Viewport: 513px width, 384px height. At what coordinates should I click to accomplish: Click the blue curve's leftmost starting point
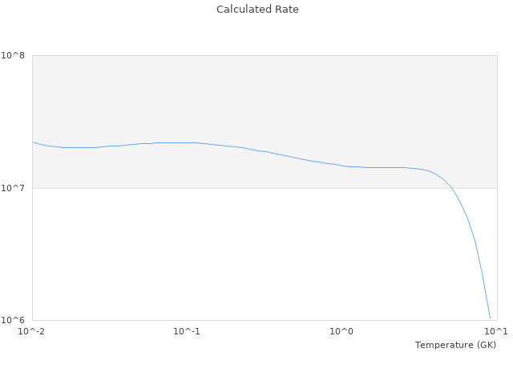coord(33,142)
